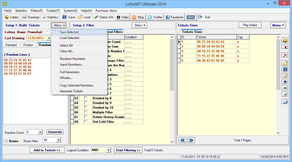Switch to the Position tab
The width and height of the screenshot is (292, 162).
28,45
